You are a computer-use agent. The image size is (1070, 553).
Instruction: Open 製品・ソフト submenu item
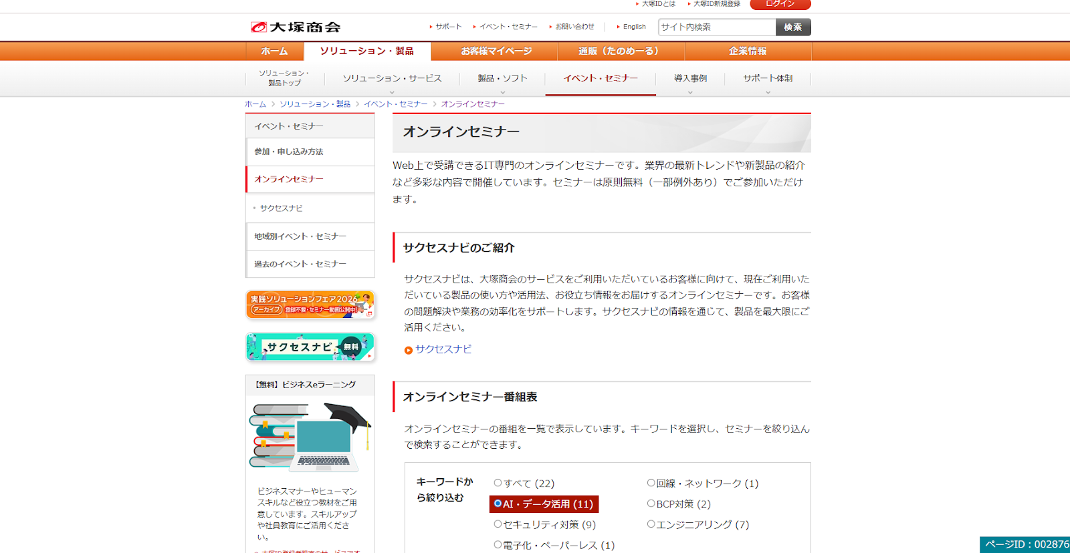(502, 78)
